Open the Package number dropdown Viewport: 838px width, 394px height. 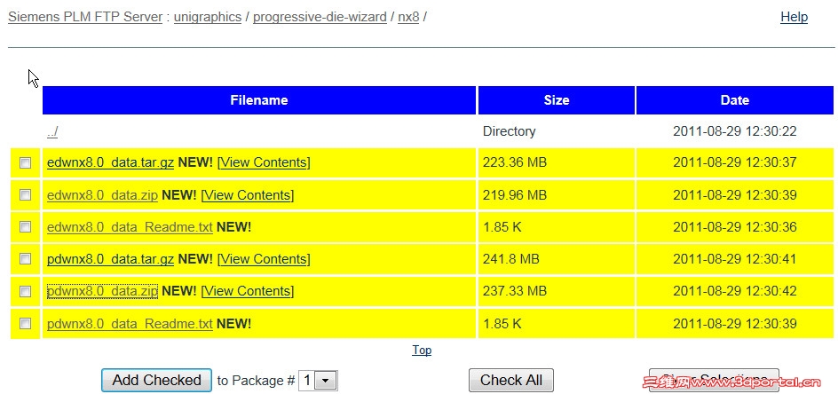[x=318, y=380]
